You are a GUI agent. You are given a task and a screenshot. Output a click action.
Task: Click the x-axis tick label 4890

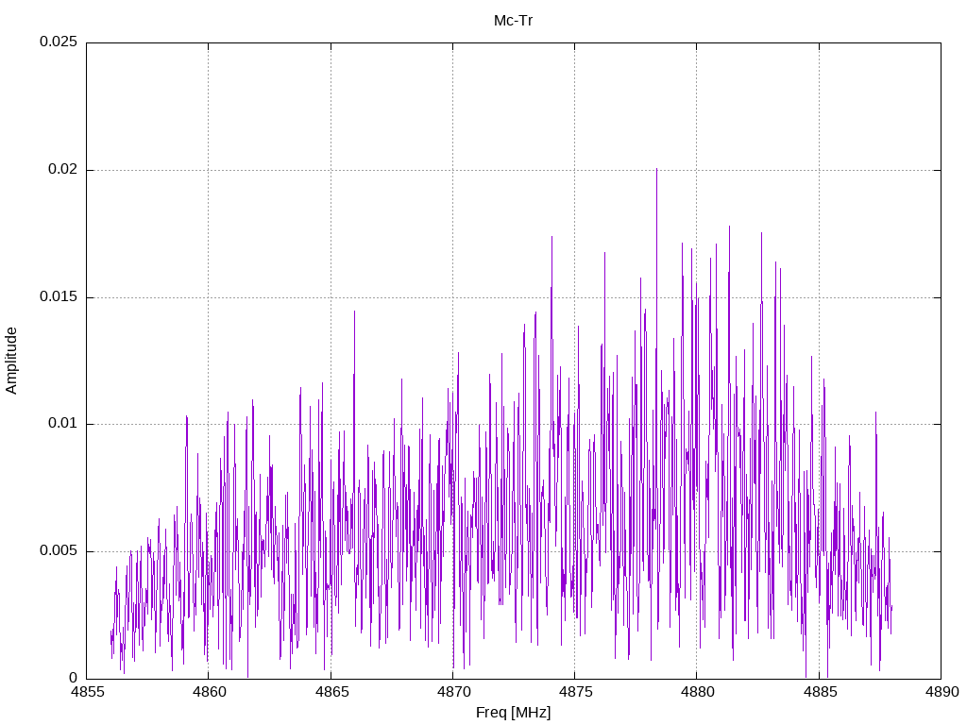tap(942, 692)
